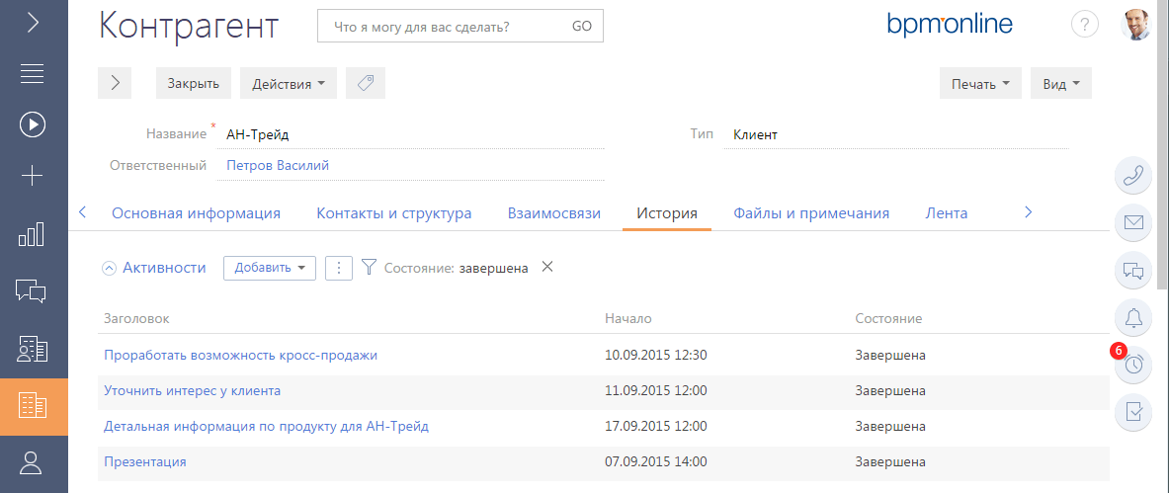1169x493 pixels.
Task: Sort by the Состояние column header
Action: pyautogui.click(x=888, y=318)
